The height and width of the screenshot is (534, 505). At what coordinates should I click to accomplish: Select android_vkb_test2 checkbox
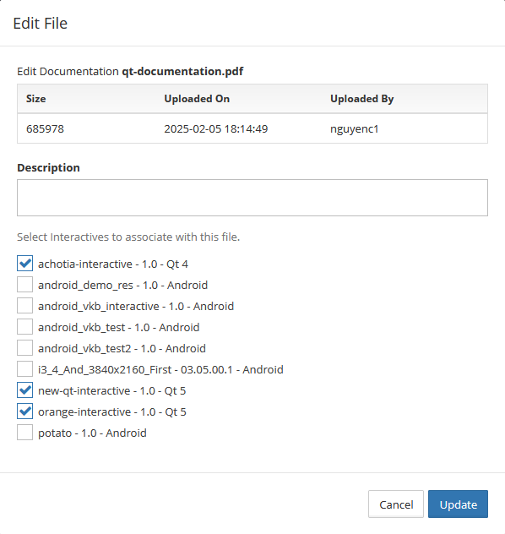pos(24,348)
